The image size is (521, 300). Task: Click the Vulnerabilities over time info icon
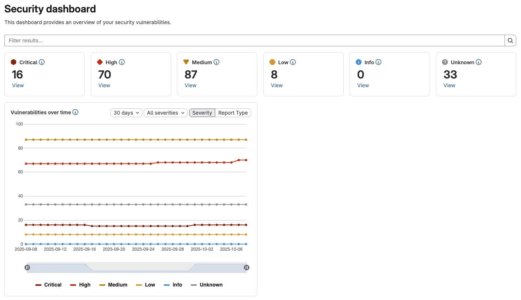pos(75,112)
